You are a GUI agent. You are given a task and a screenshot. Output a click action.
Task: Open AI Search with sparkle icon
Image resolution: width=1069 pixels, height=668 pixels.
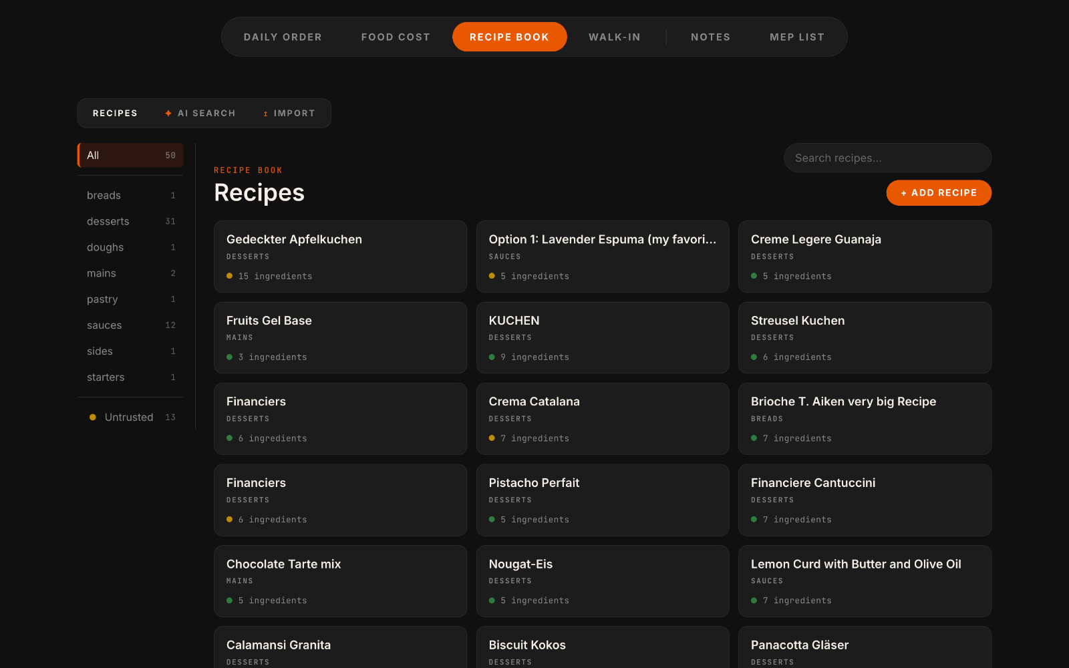pos(200,114)
